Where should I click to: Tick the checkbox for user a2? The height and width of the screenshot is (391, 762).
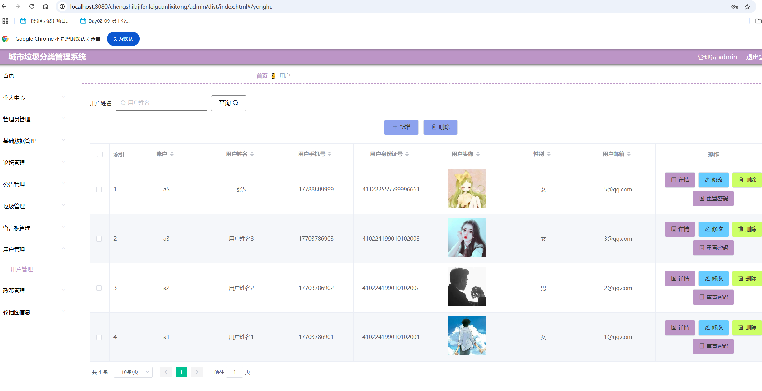pos(99,288)
